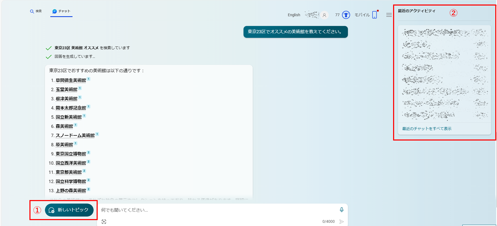The image size is (497, 226).
Task: Click the 0/4000 character counter
Action: tap(328, 222)
